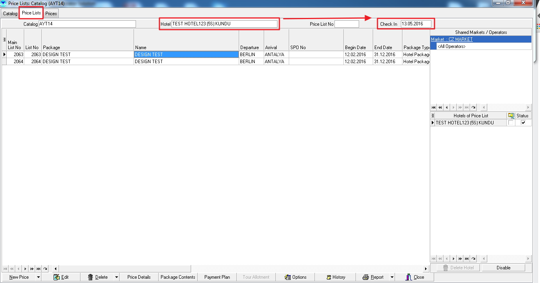Click the Close door icon button
540x283 pixels.
pos(409,277)
